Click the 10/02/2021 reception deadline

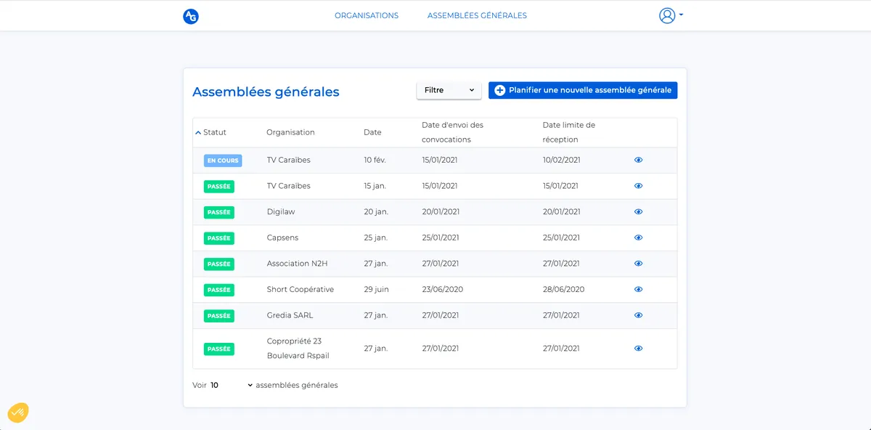click(562, 160)
